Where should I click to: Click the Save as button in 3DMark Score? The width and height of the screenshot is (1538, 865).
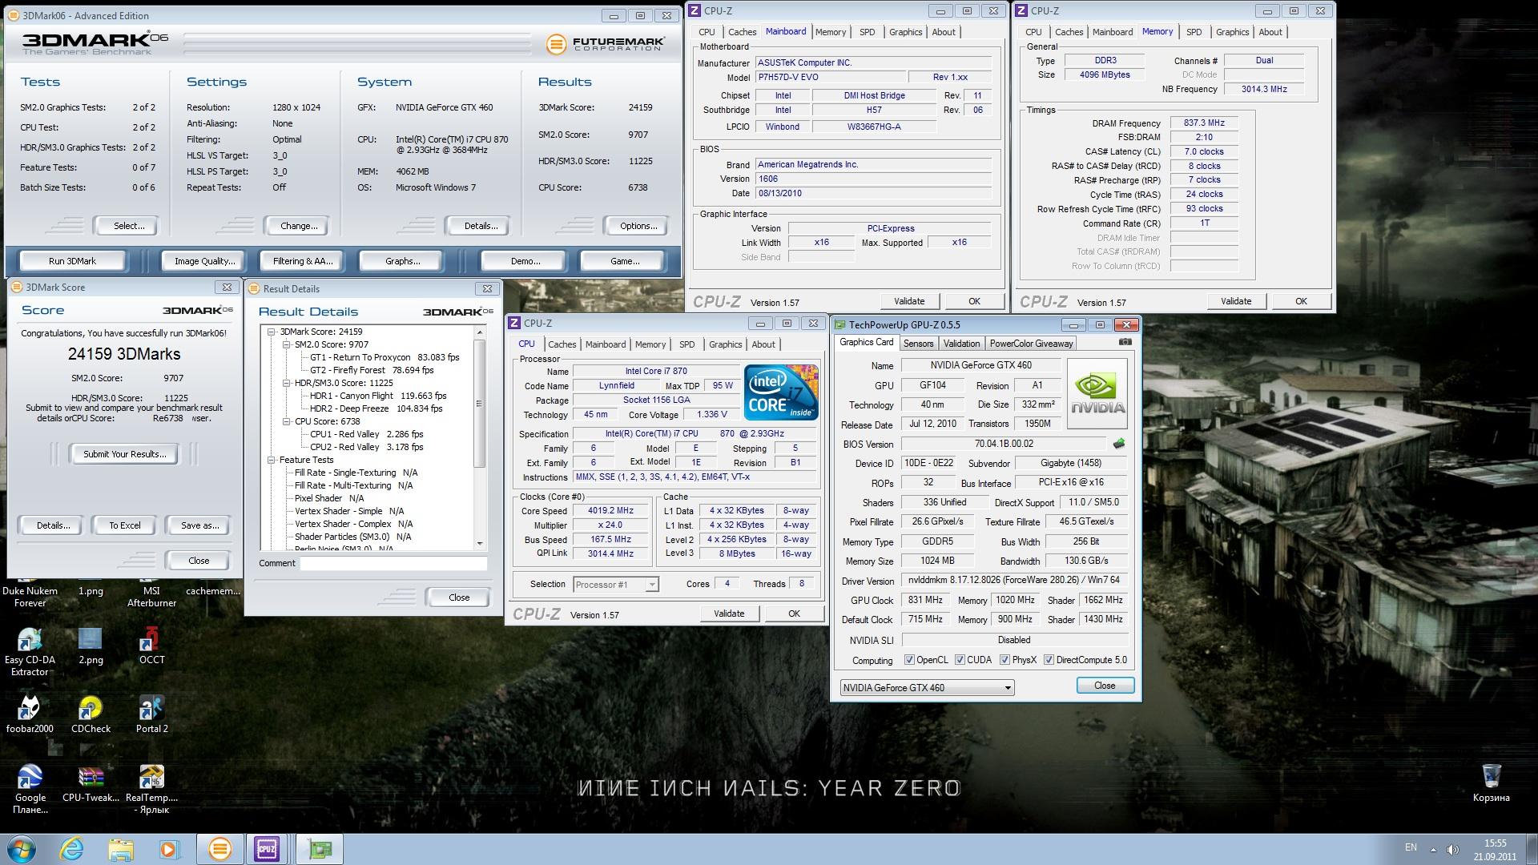(x=199, y=525)
